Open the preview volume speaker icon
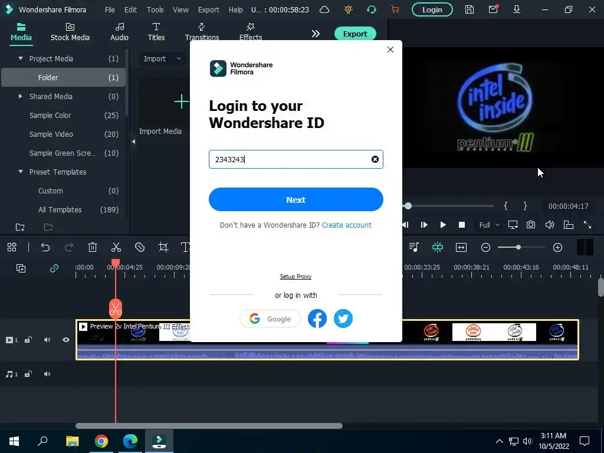The height and width of the screenshot is (453, 604). (x=550, y=225)
